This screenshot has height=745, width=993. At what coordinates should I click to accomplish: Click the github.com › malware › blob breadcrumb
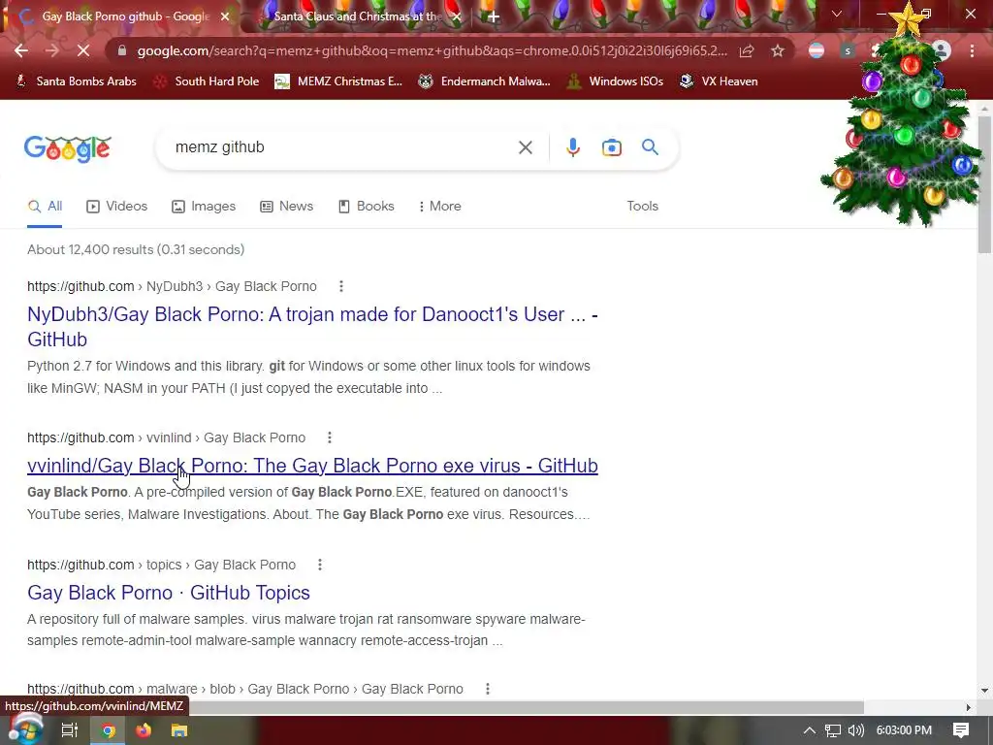[245, 689]
